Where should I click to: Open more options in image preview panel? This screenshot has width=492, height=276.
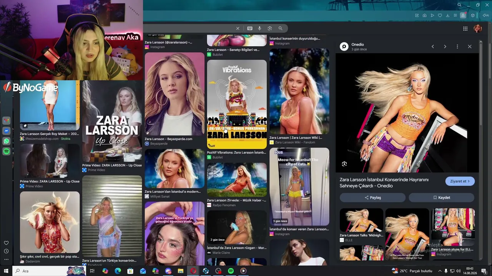coord(457,46)
